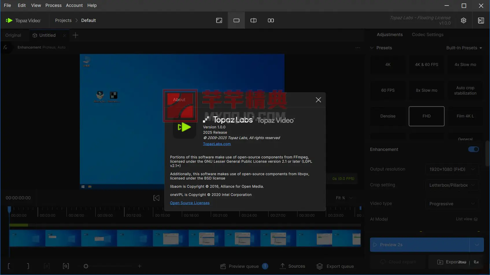Select the single view layout icon
Screen dimensions: 490x275
coord(236,20)
